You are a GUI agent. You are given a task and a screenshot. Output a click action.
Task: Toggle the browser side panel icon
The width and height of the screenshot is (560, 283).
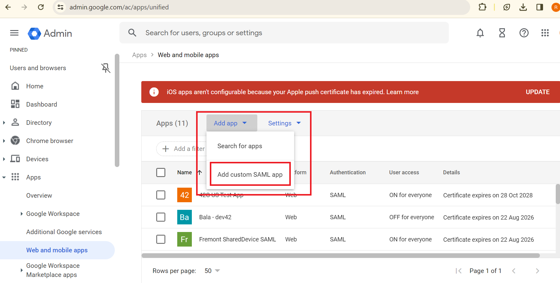point(540,7)
